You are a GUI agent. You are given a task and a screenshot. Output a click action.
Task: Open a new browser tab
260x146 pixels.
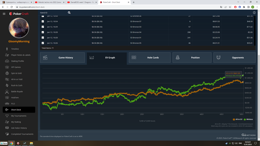(x=134, y=2)
